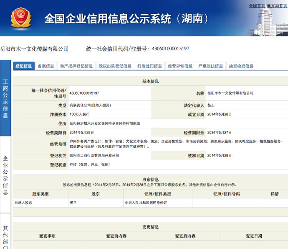The image size is (288, 249).
Task: Click the 登记状态 label cell
Action: (x=40, y=165)
